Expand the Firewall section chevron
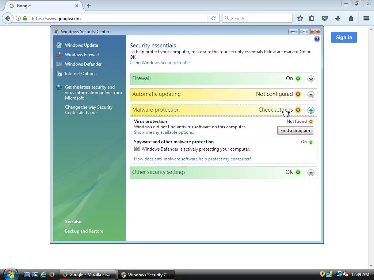Screen dimensions: 374x280 311,79
